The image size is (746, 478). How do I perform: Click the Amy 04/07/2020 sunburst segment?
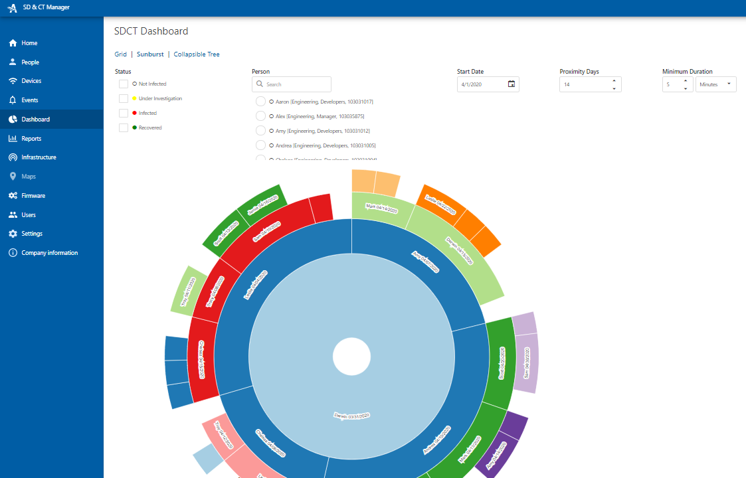click(x=425, y=262)
